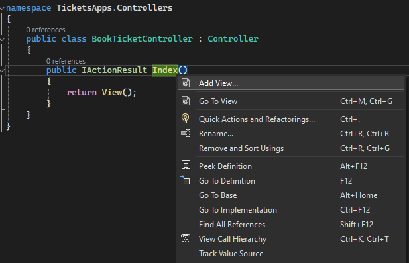Image resolution: width=409 pixels, height=263 pixels.
Task: Open Quick Actions and Refactorings...
Action: pos(291,119)
